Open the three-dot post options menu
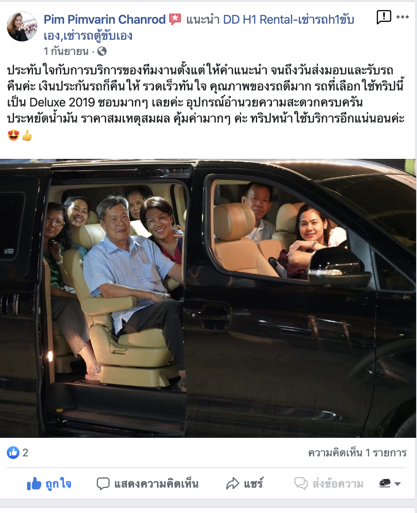 403,17
